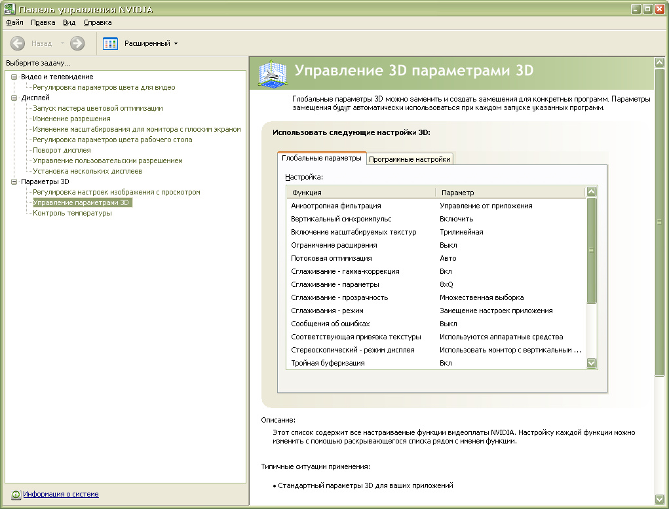Image resolution: width=669 pixels, height=509 pixels.
Task: Click the 3D settings header icon
Action: pyautogui.click(x=272, y=74)
